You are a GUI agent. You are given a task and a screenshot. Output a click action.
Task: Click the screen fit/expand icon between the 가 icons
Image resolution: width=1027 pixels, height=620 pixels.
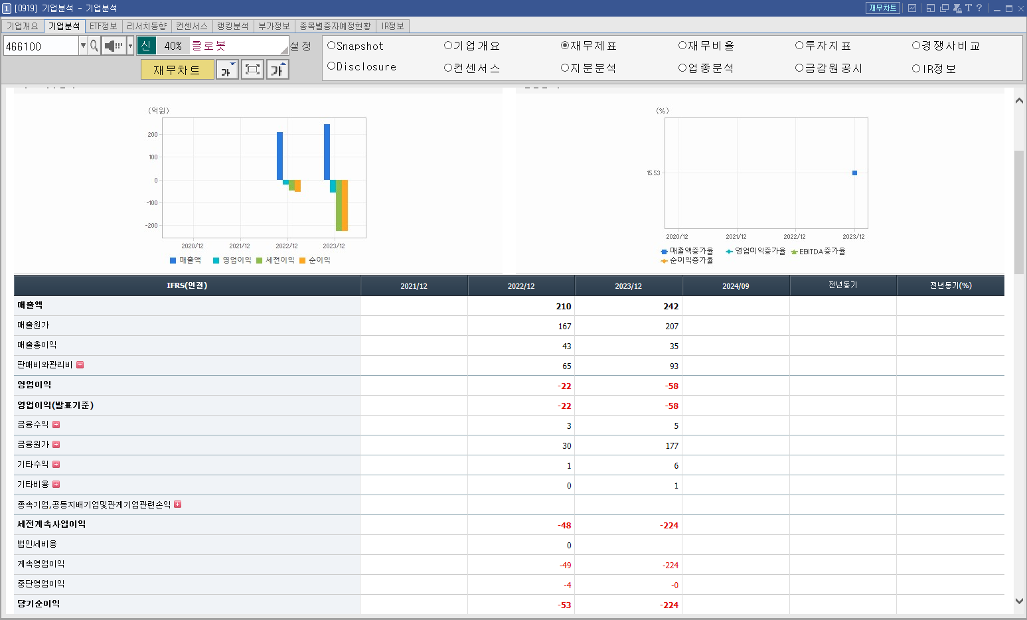(x=252, y=69)
